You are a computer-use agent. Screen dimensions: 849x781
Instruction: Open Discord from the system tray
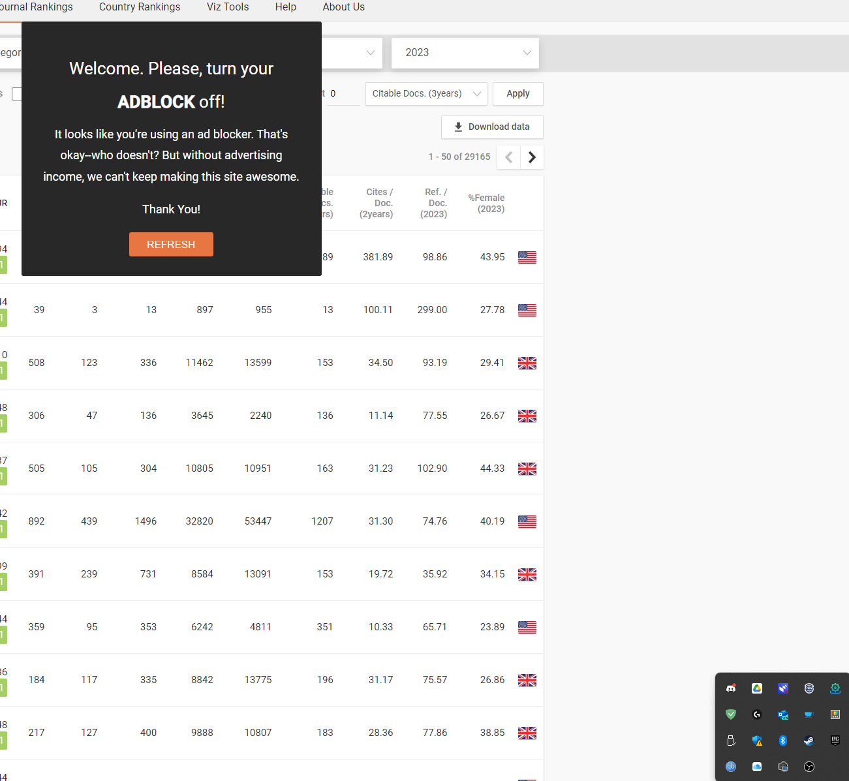(731, 688)
